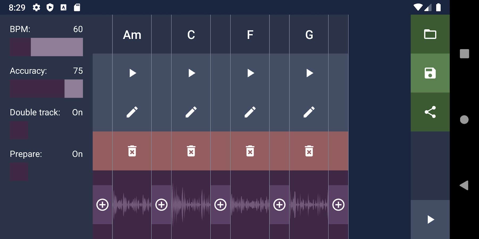Save the project with floppy disk icon
Screen dimensions: 479x239
tap(430, 73)
